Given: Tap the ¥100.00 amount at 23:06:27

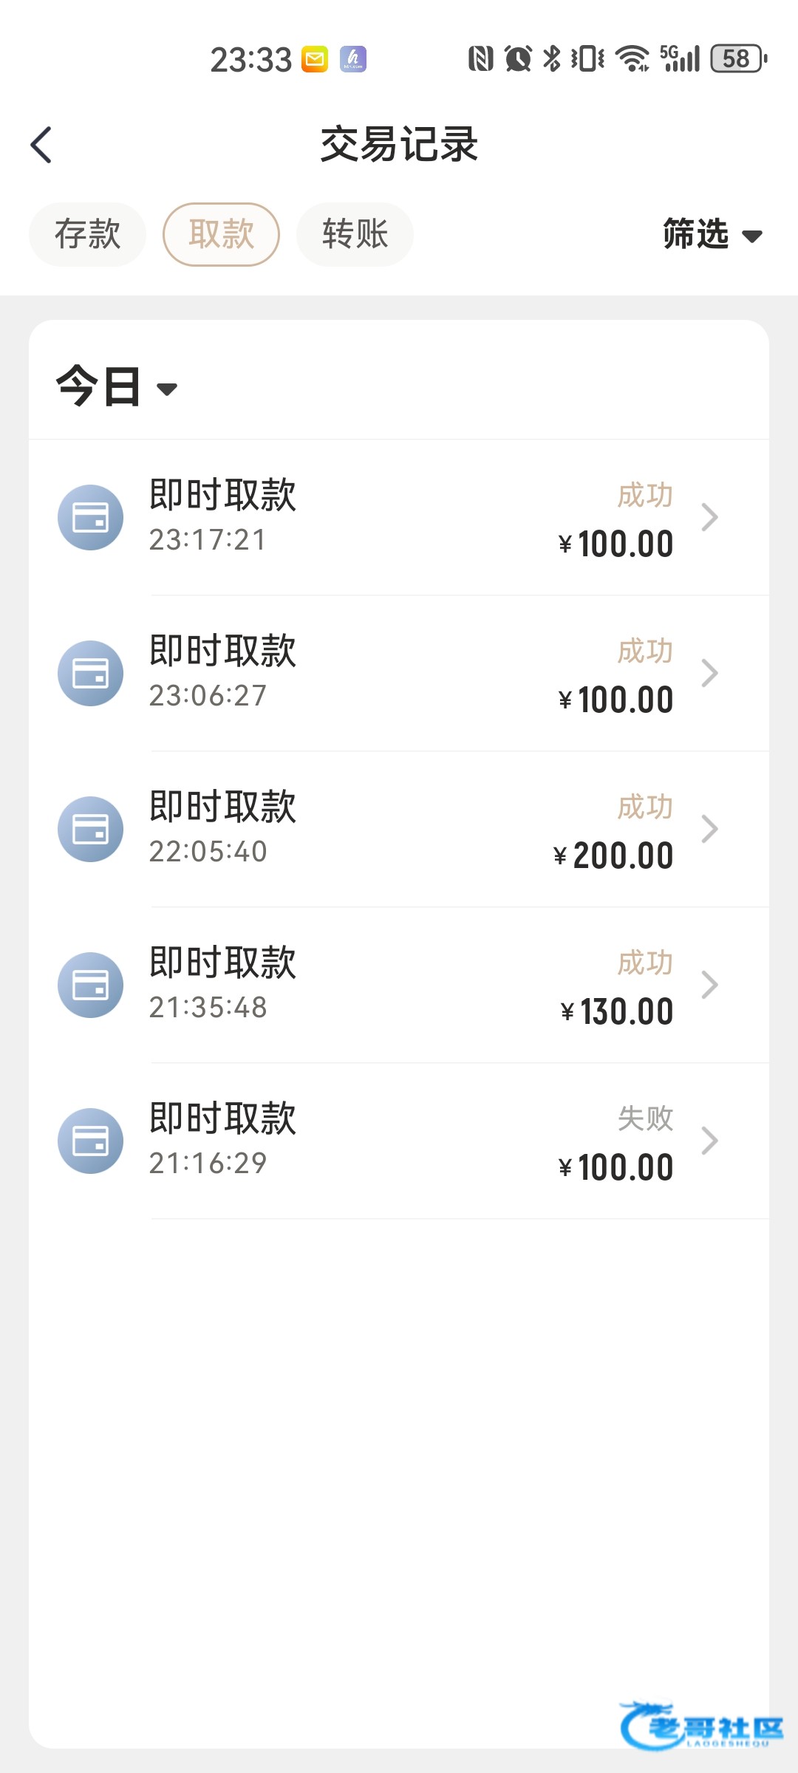Looking at the screenshot, I should [615, 700].
